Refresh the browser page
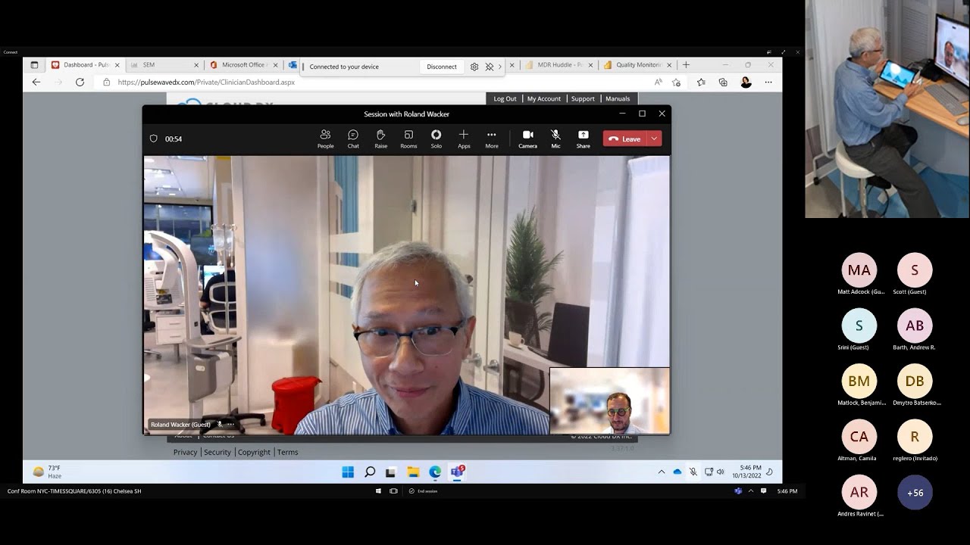 pyautogui.click(x=80, y=82)
